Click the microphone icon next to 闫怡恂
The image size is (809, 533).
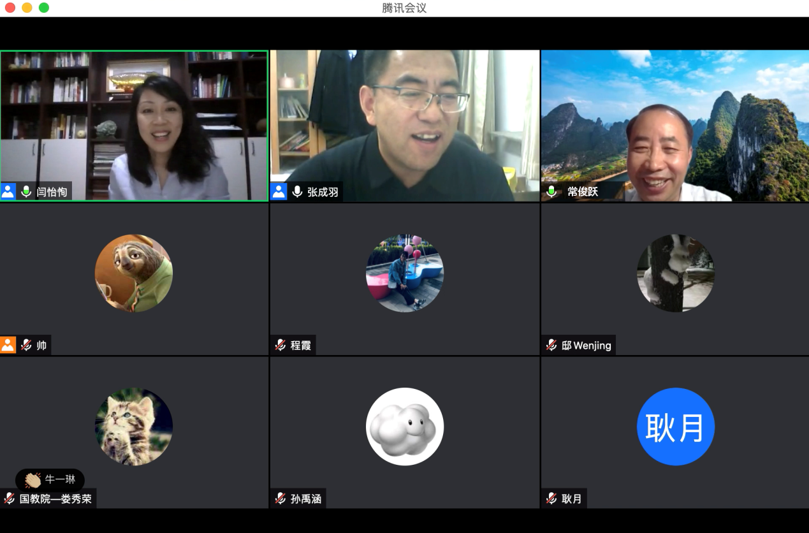[x=26, y=191]
